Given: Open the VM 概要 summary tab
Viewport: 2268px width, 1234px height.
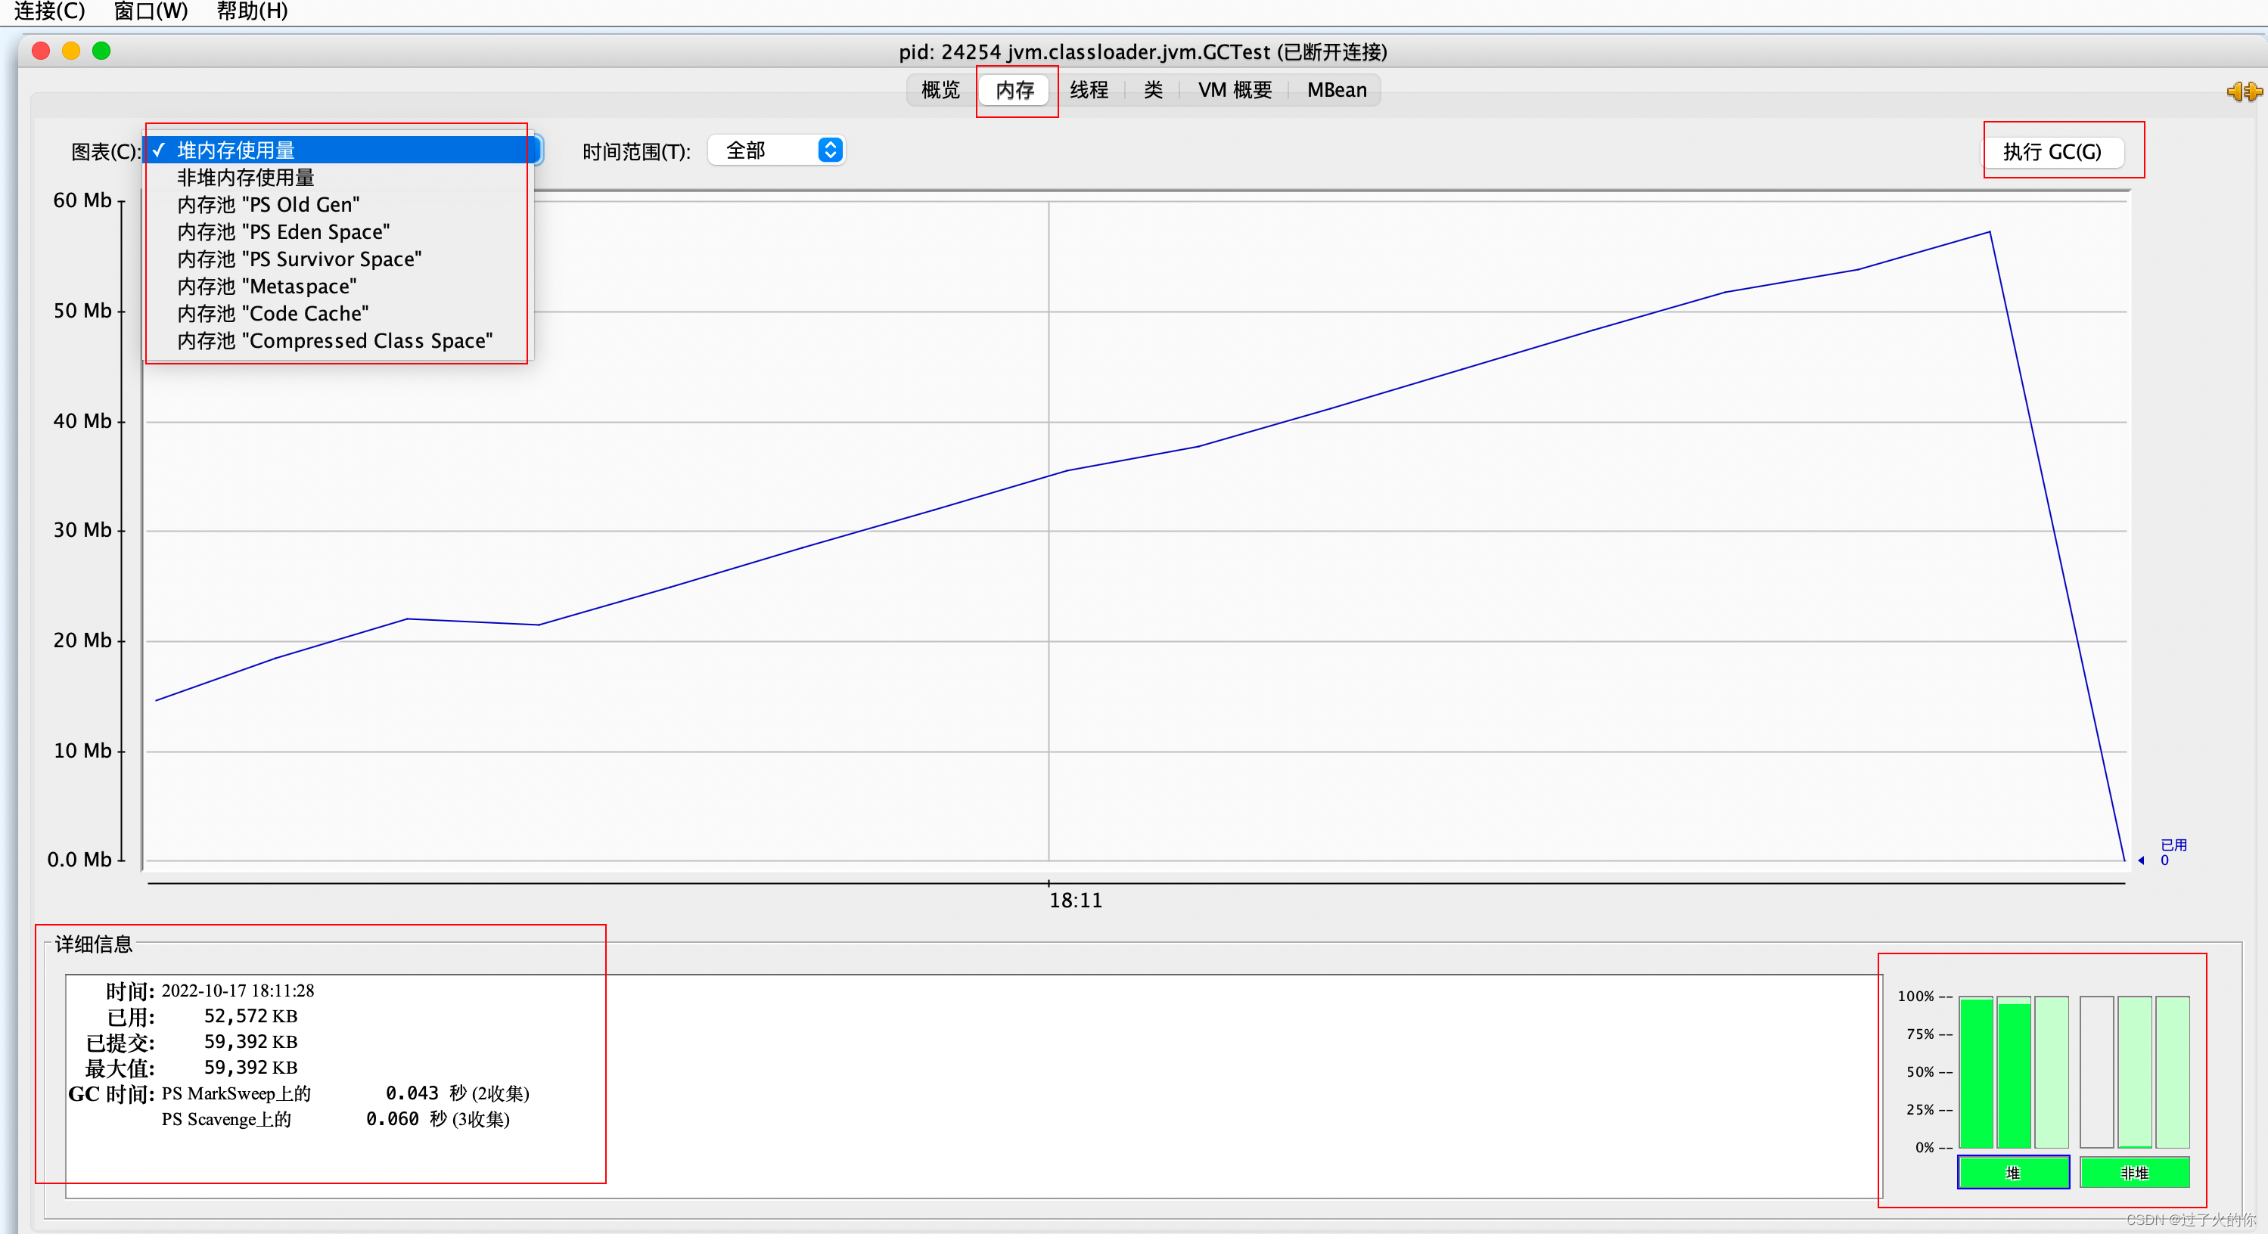Looking at the screenshot, I should tap(1235, 90).
